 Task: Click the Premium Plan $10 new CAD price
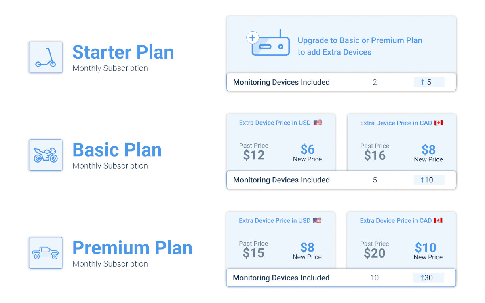(426, 248)
